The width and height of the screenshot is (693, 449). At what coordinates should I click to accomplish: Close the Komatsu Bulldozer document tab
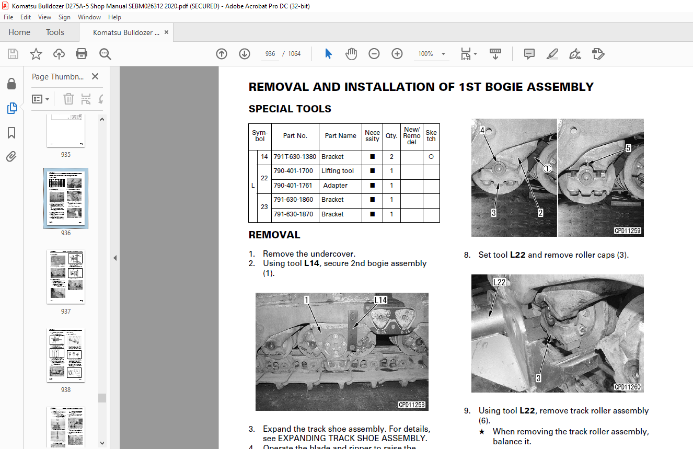click(x=167, y=32)
